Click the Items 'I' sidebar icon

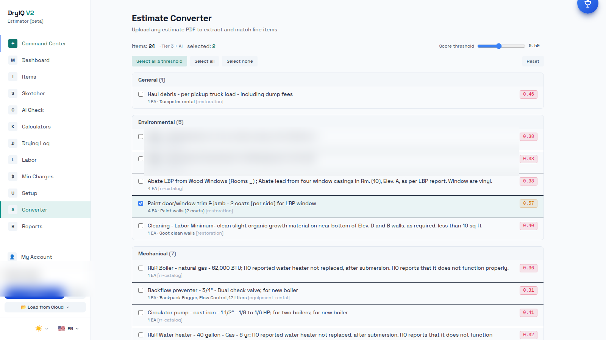pyautogui.click(x=13, y=77)
